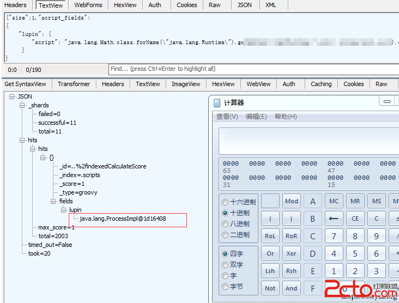Click the MS memory store button
399x303 pixels.
(x=376, y=201)
